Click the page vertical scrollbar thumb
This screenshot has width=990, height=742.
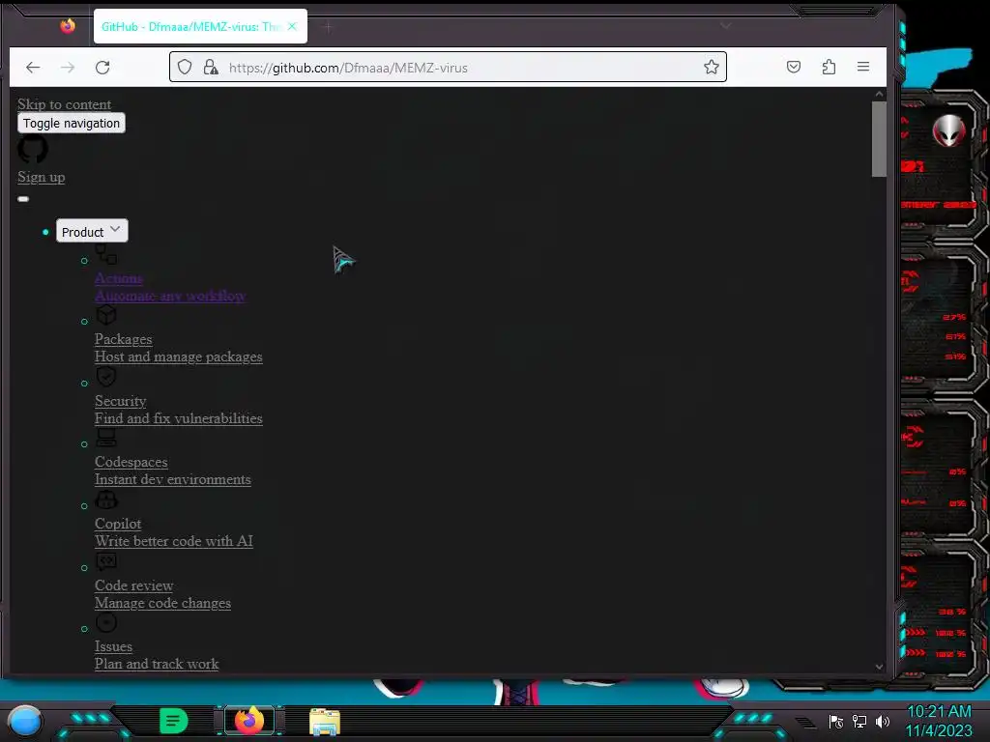(879, 139)
